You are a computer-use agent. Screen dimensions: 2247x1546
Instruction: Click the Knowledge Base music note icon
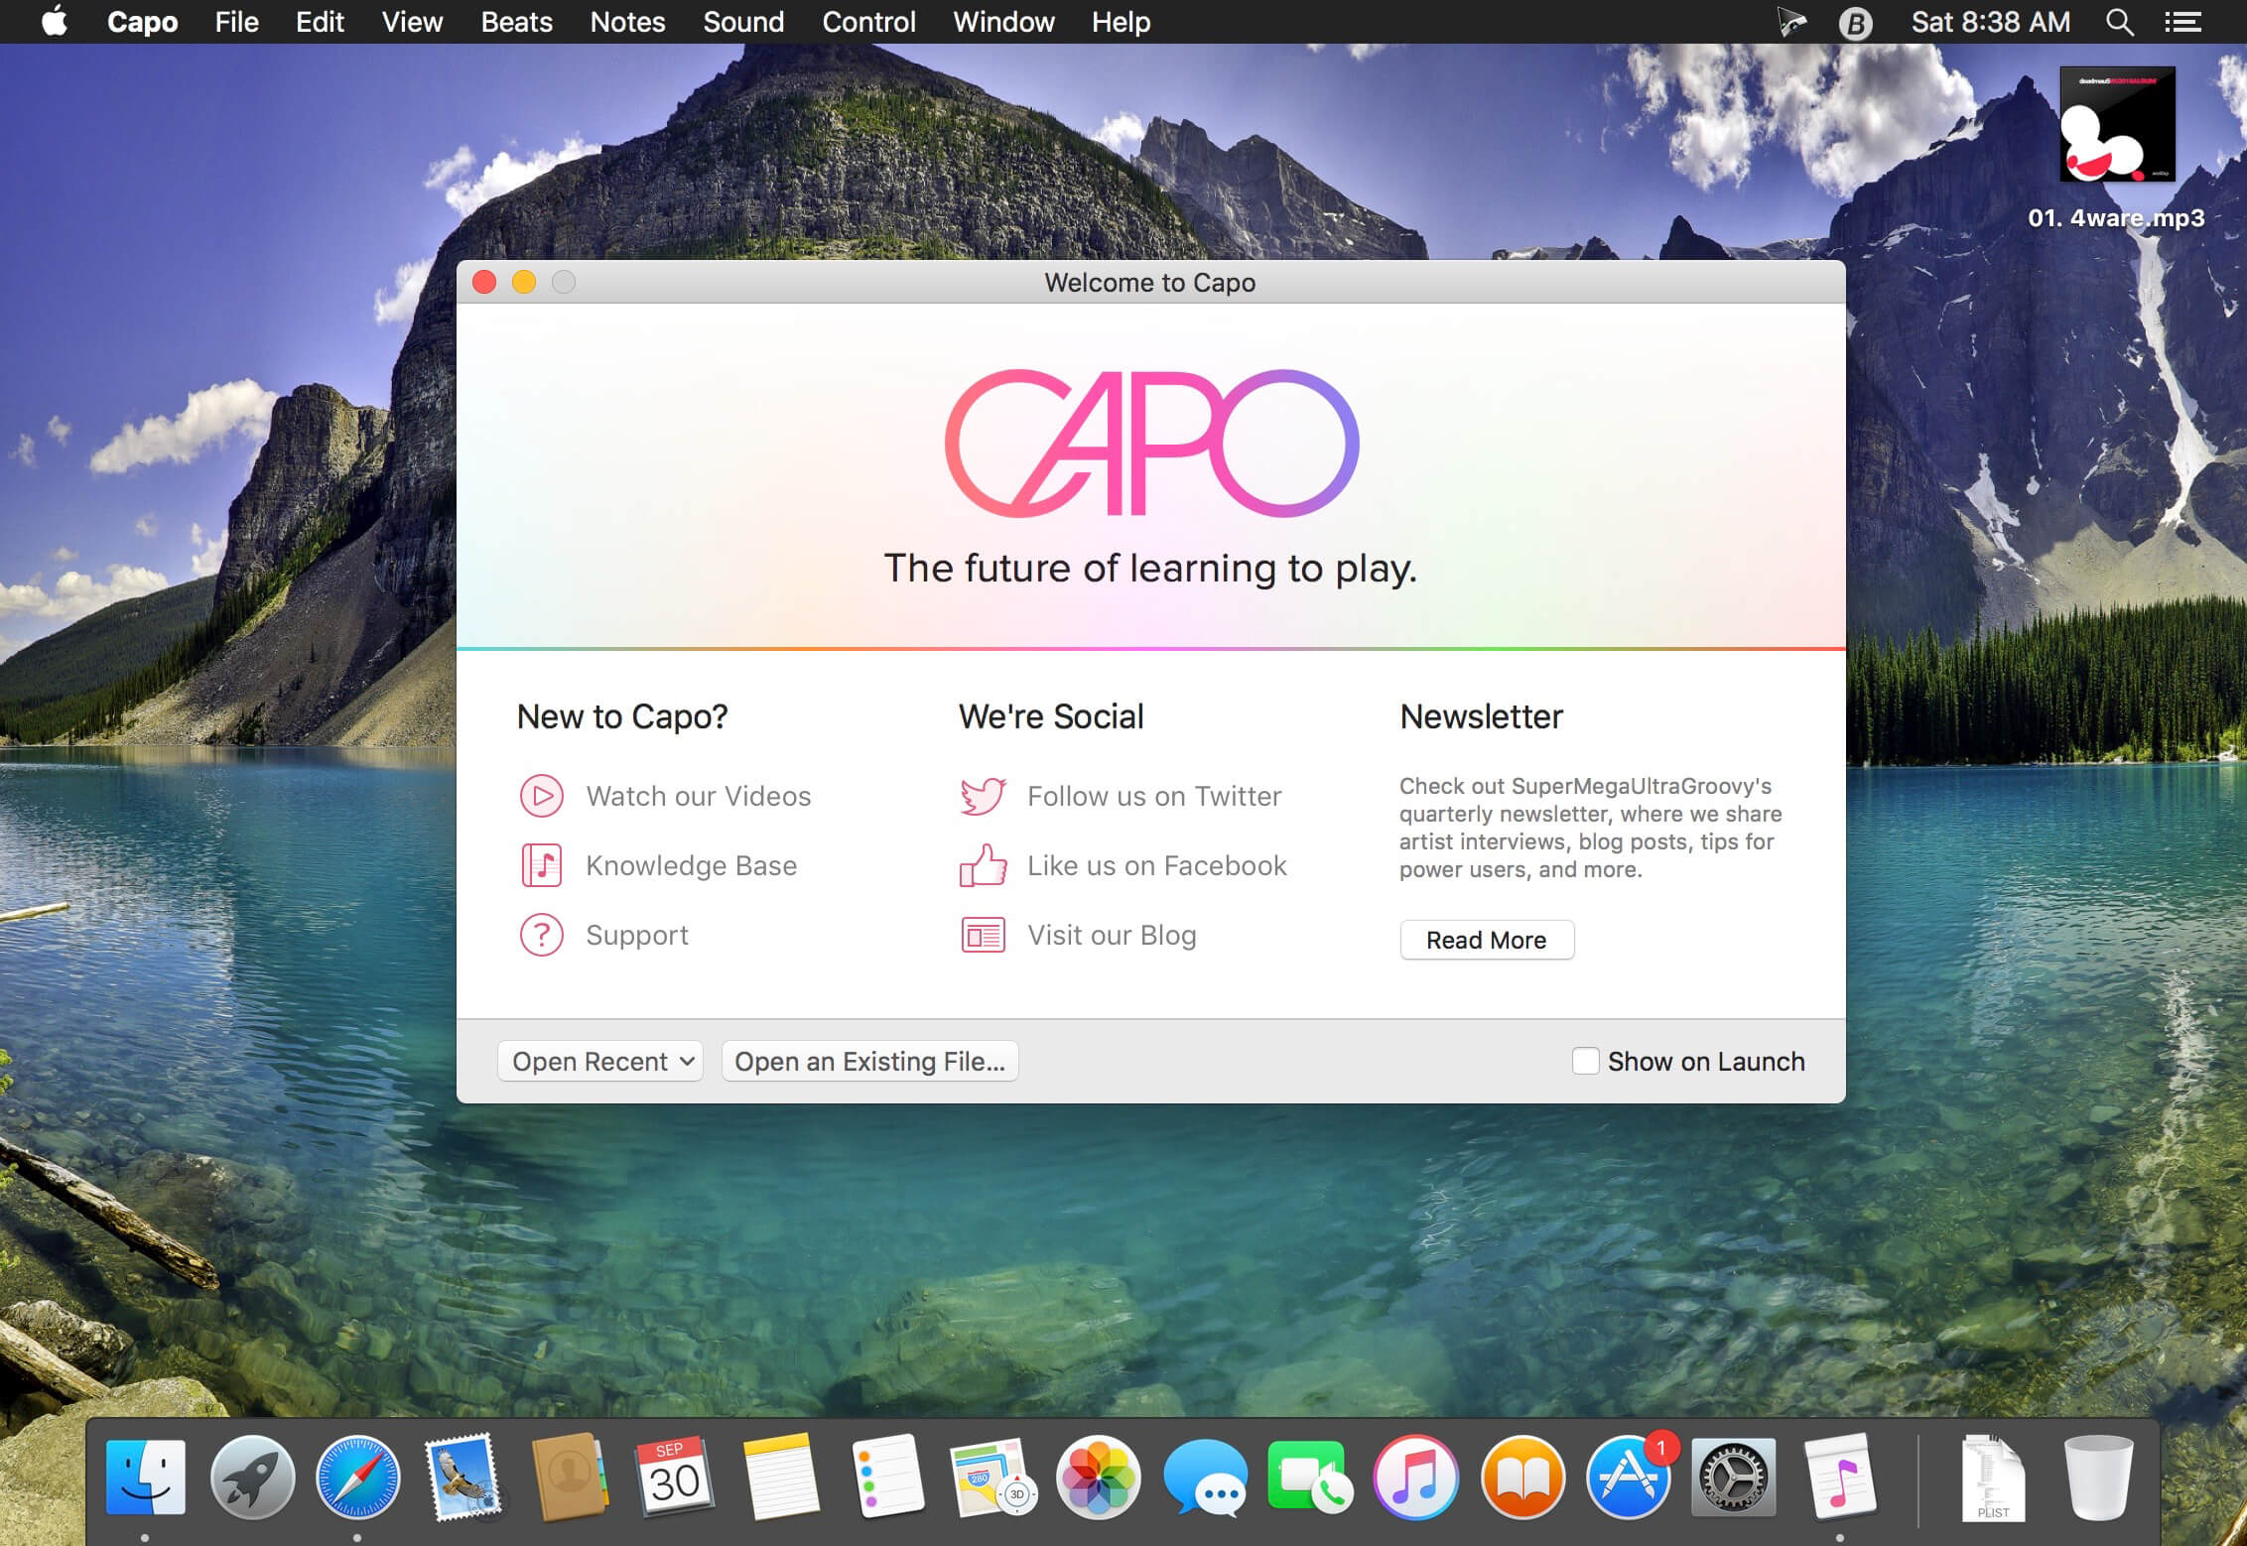(x=542, y=865)
